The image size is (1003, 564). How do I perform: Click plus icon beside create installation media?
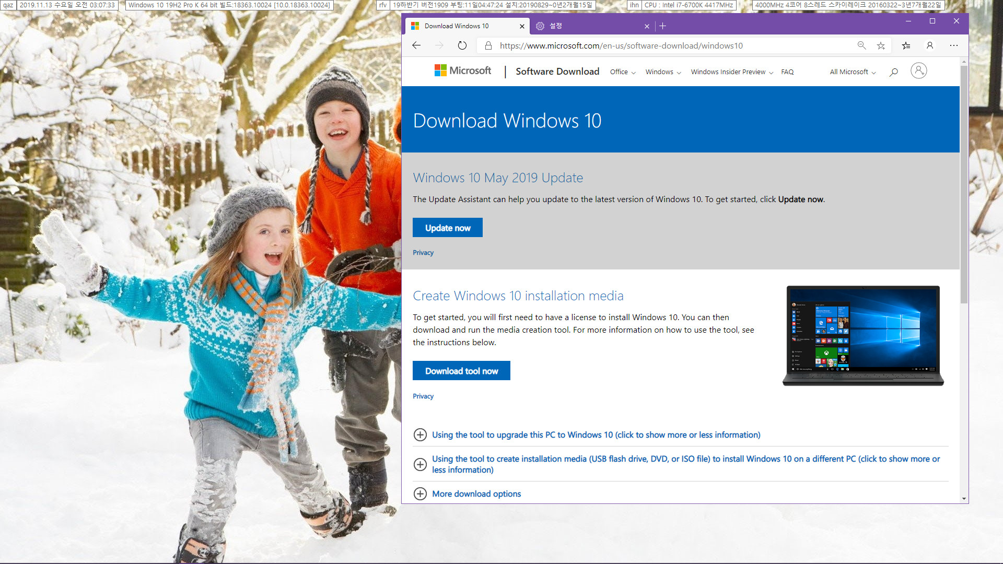pyautogui.click(x=420, y=464)
